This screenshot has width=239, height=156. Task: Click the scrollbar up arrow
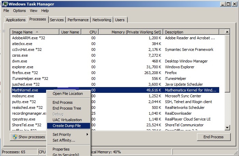click(227, 32)
